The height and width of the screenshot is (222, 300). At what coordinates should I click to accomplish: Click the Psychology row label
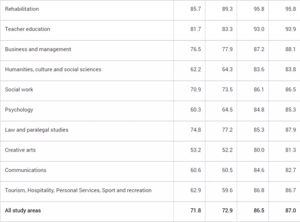point(19,110)
